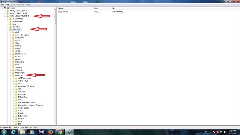Click the tree pane scroll down arrow

tap(55, 124)
